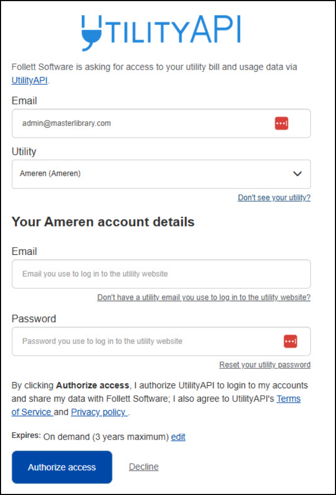Click the Utility field label

24,151
